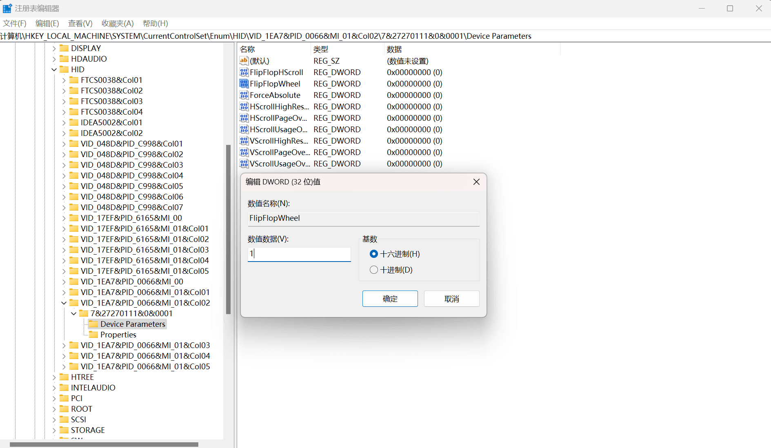Collapse the 7&27270111&0&0001 subkey
771x448 pixels.
[73, 313]
